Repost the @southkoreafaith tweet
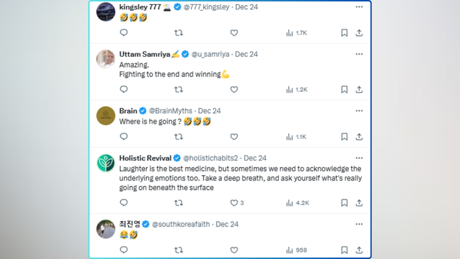 click(x=179, y=250)
